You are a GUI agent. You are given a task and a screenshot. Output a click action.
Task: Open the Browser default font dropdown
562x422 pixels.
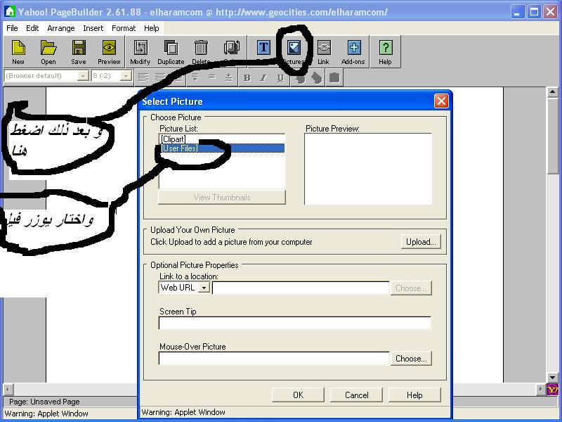[83, 76]
